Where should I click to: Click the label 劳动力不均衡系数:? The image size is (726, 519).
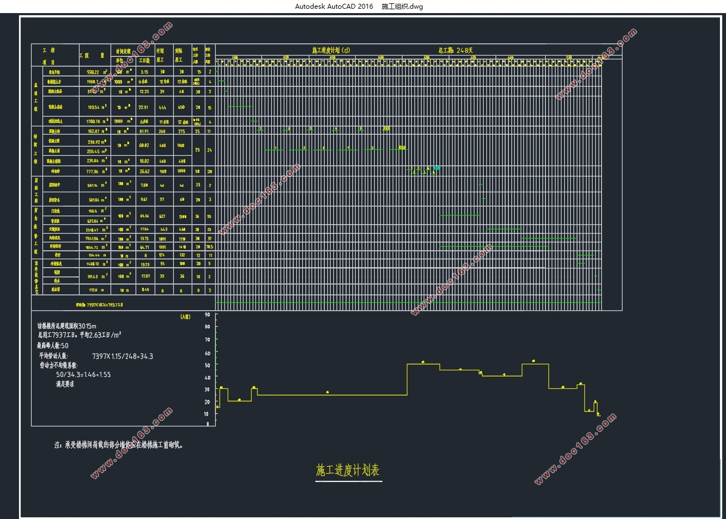[x=58, y=365]
